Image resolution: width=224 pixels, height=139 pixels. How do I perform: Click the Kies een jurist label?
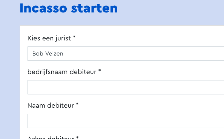(51, 38)
